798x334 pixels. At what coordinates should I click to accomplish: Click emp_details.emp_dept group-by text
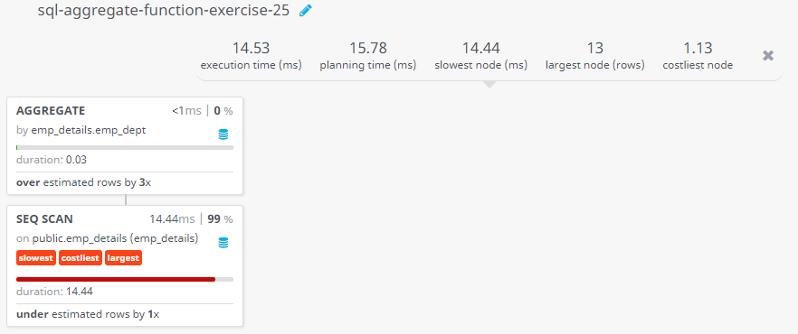tap(89, 130)
